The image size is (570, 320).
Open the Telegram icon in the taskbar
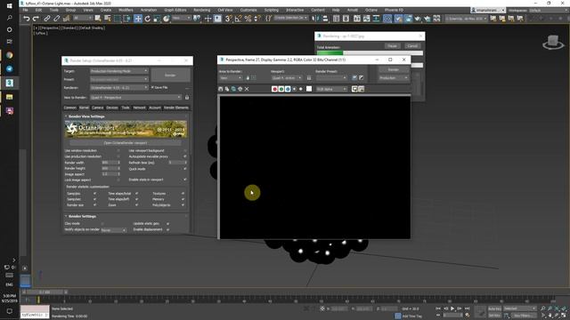(x=10, y=69)
